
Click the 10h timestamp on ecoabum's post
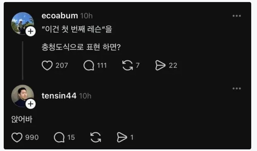click(86, 16)
